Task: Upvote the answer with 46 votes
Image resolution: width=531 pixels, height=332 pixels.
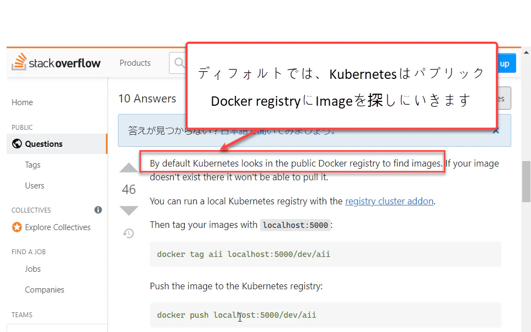Action: [129, 168]
